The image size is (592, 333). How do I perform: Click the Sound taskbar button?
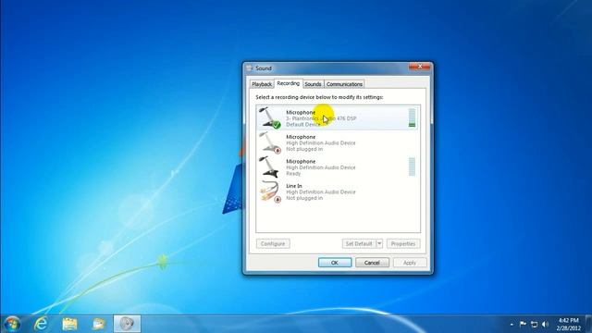(128, 324)
